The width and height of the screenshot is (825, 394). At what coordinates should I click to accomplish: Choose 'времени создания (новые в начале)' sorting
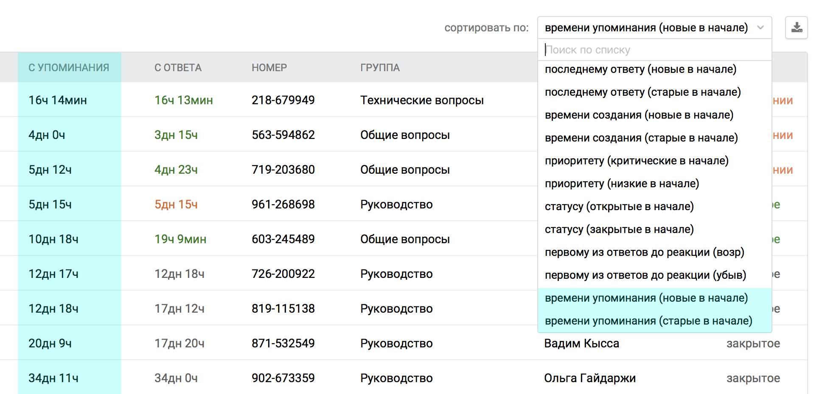pyautogui.click(x=639, y=115)
